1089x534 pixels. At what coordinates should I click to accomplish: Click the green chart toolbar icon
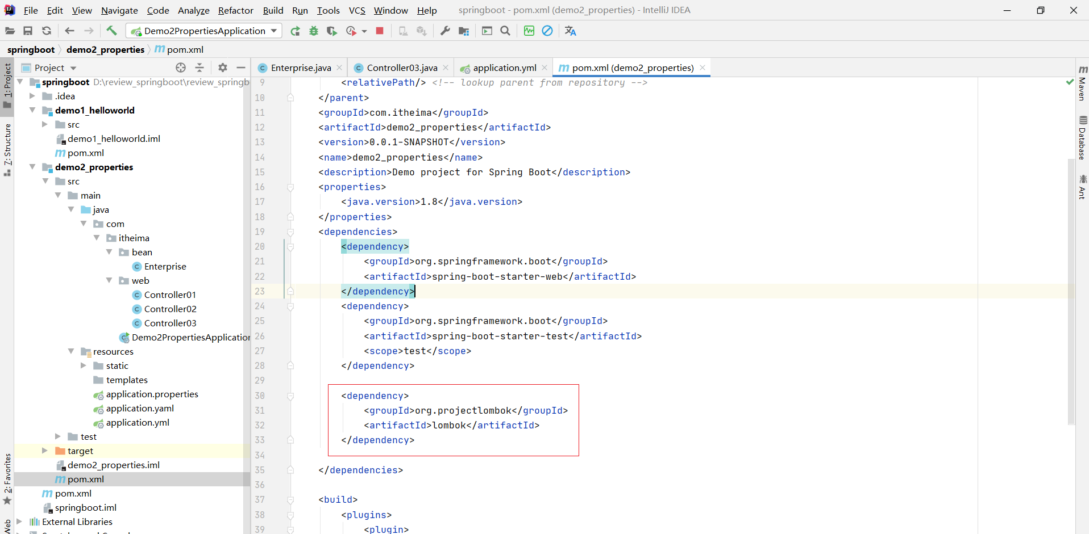pyautogui.click(x=529, y=31)
